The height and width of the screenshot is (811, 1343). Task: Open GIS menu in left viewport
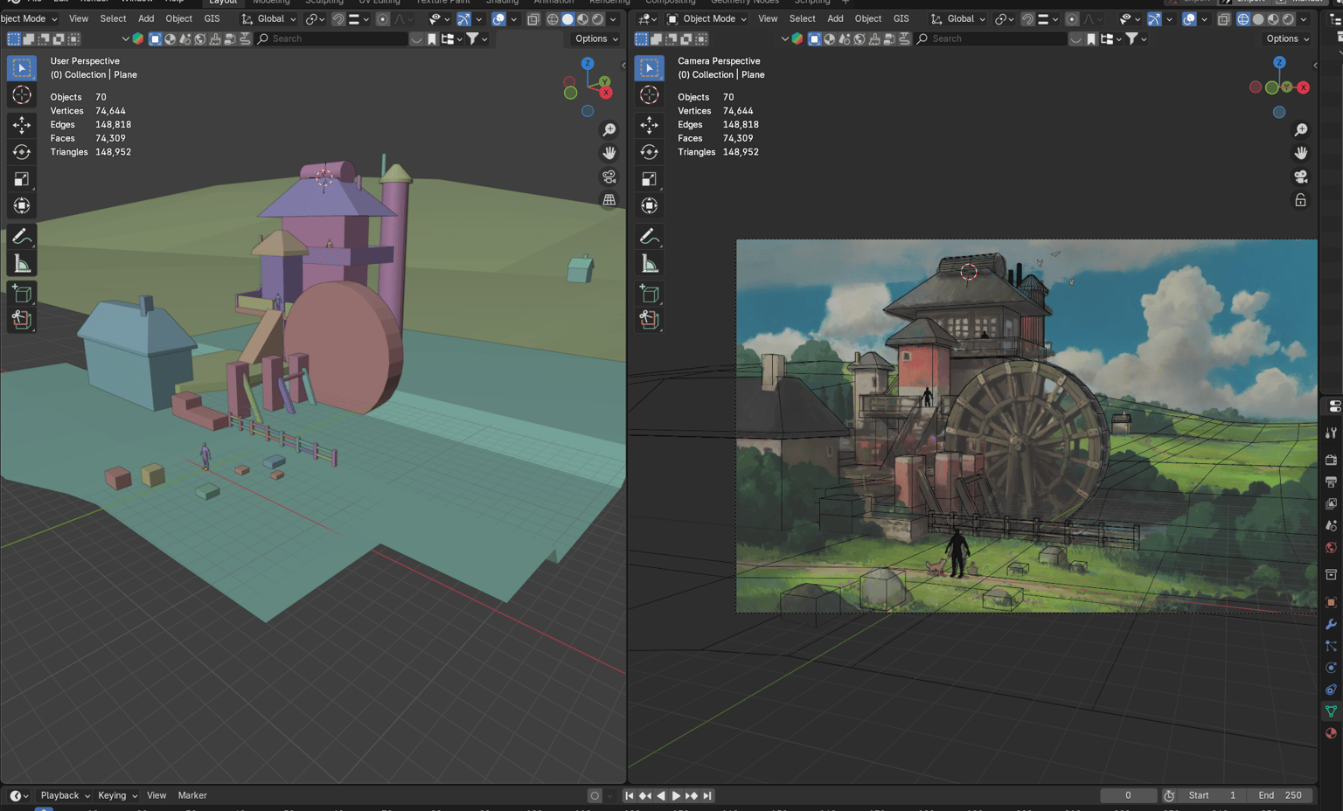coord(212,18)
